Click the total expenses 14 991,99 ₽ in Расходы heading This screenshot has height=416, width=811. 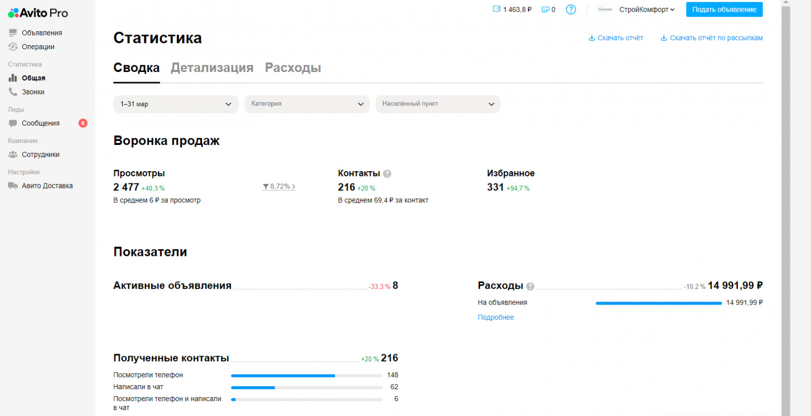coord(735,286)
